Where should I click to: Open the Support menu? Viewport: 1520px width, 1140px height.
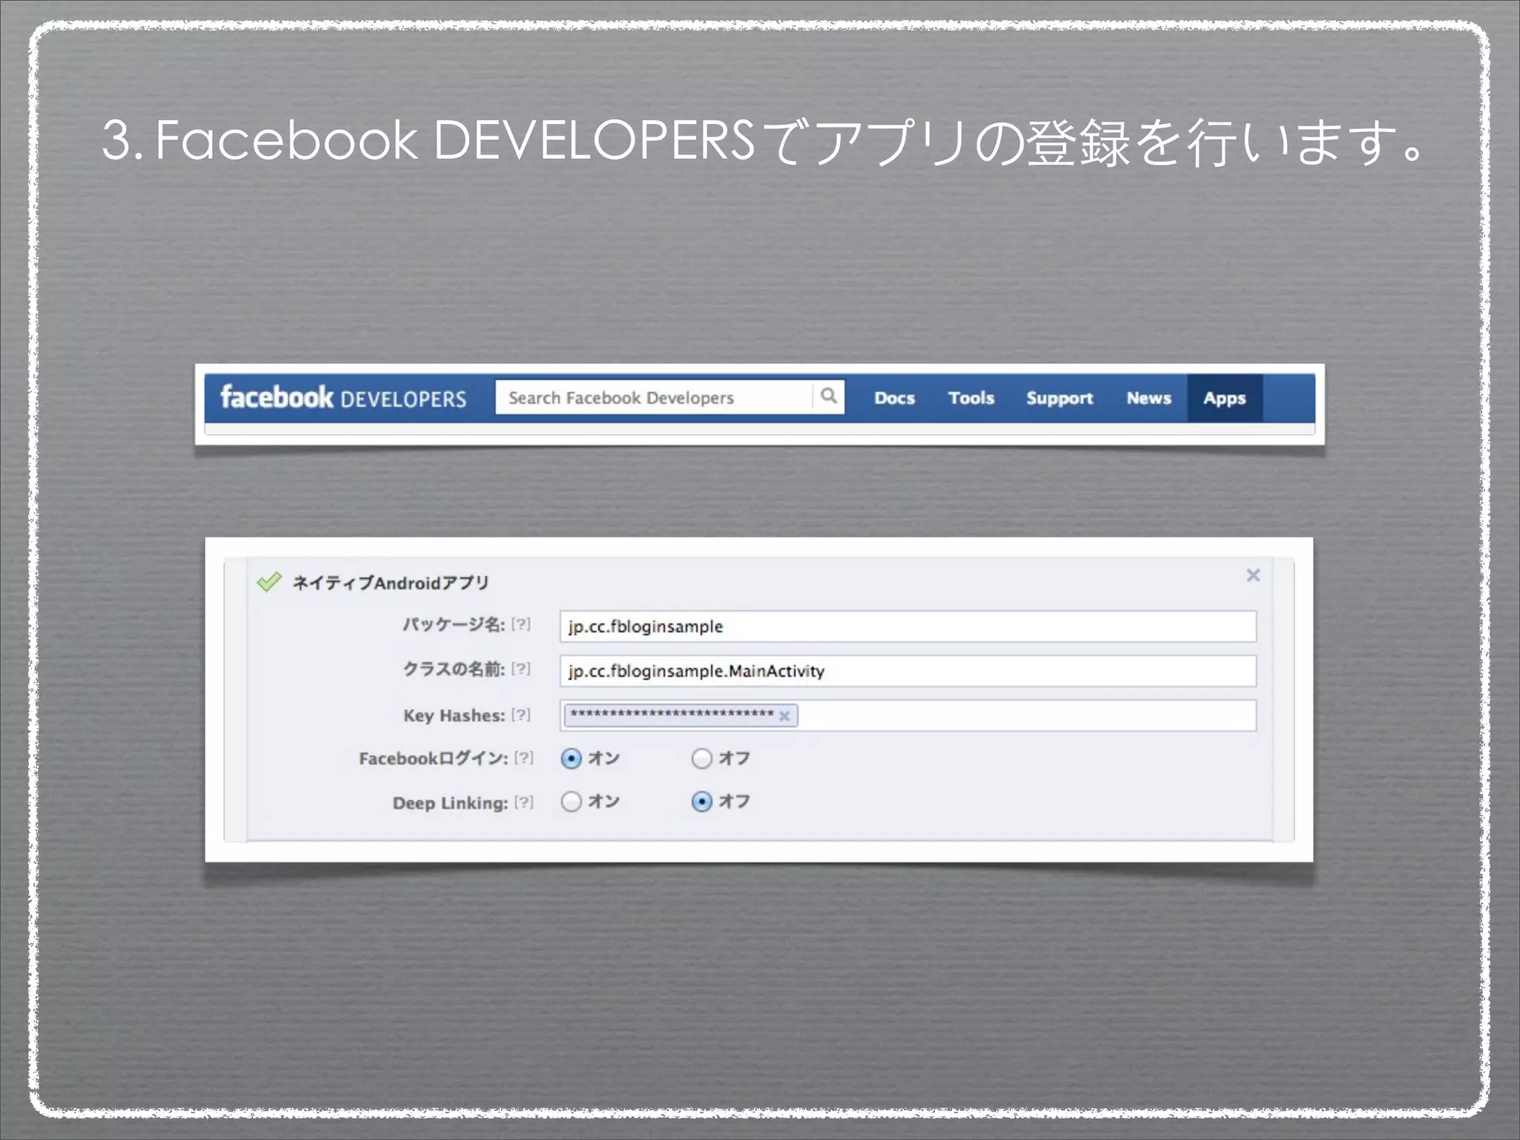click(1059, 399)
